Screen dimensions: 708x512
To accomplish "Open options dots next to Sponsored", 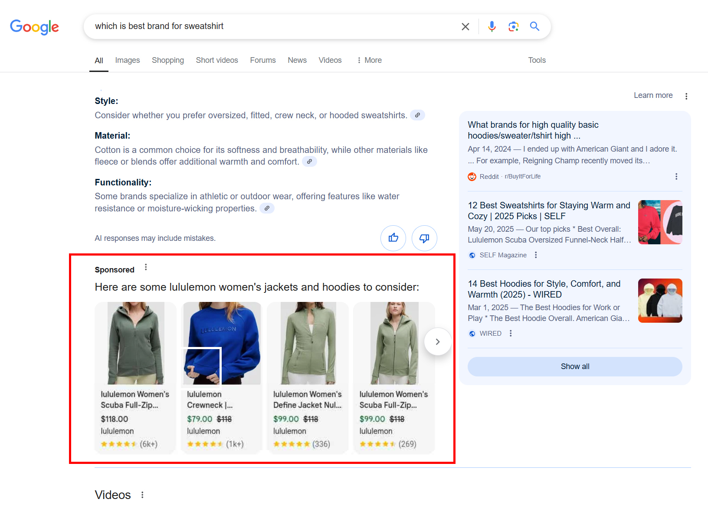I will [x=146, y=267].
